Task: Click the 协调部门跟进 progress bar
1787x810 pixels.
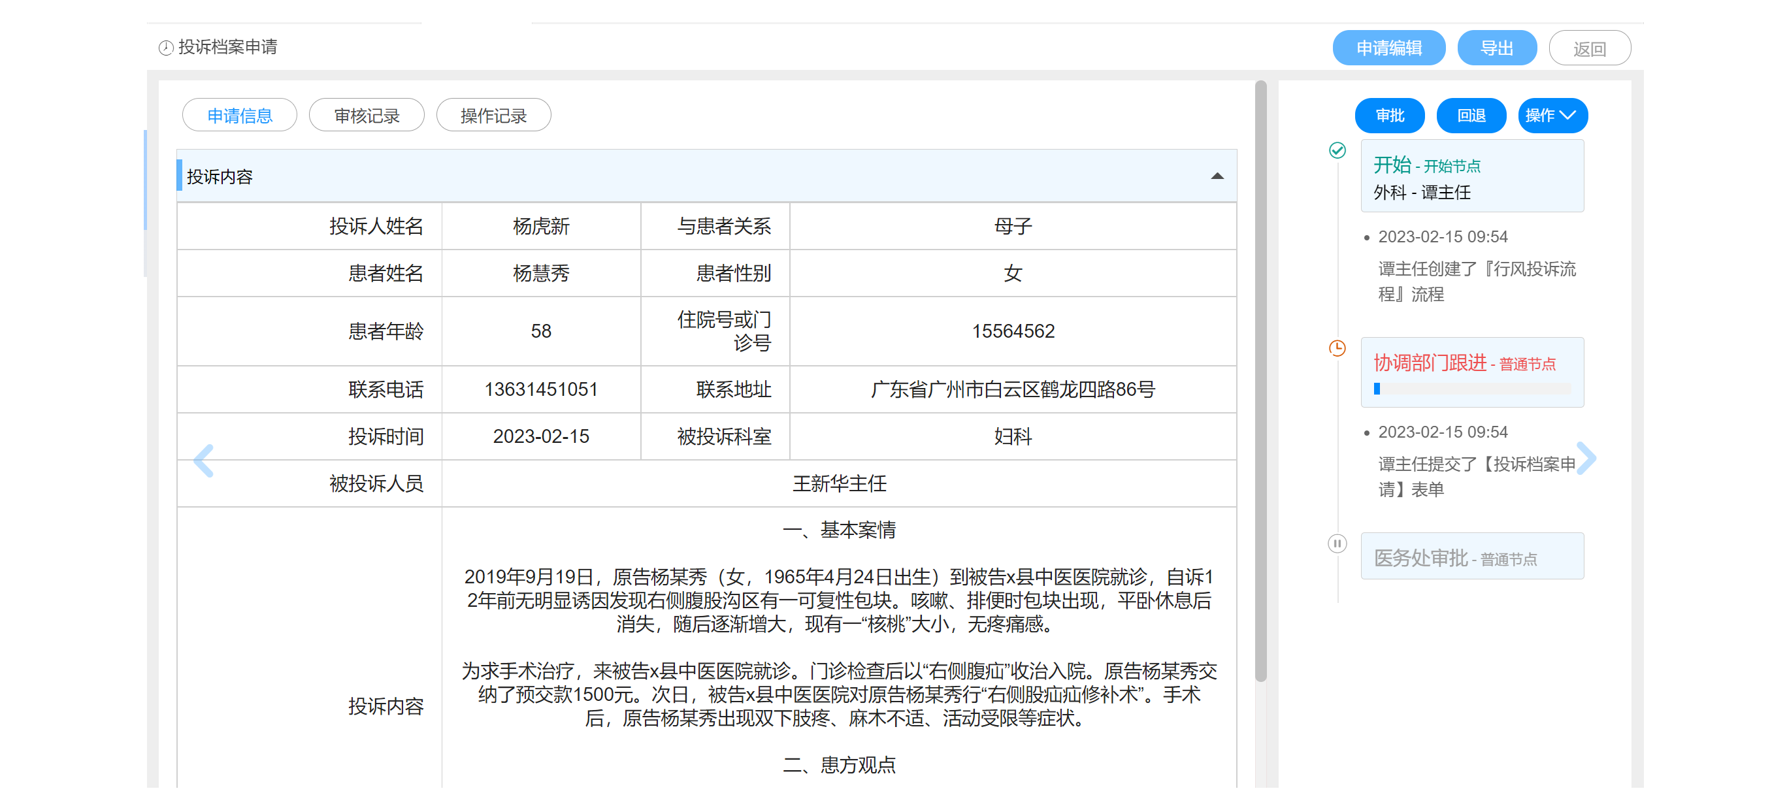Action: tap(1471, 389)
